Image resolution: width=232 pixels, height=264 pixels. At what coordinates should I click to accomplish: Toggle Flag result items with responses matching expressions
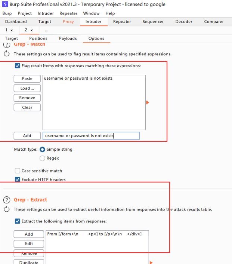tap(18, 66)
